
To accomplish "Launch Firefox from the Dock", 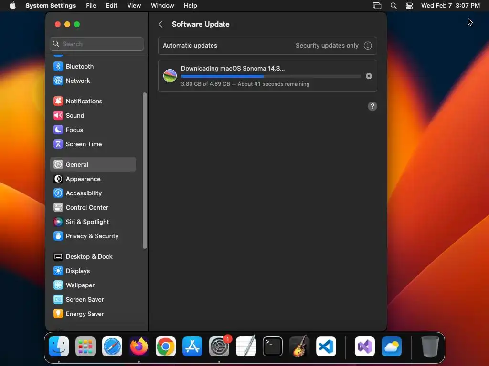I will coord(139,346).
